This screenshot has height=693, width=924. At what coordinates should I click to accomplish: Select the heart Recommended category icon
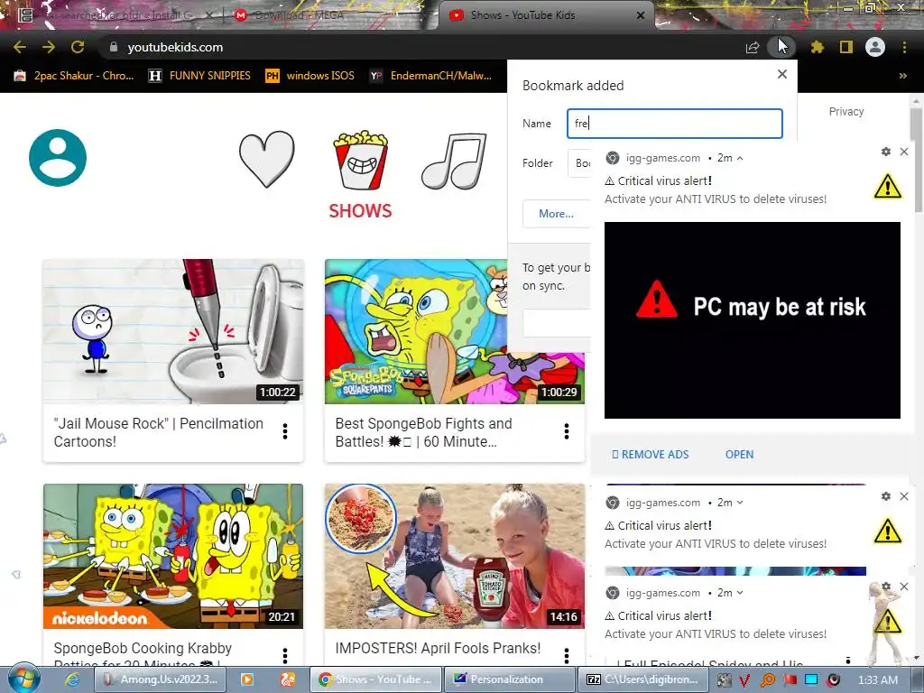click(x=267, y=159)
